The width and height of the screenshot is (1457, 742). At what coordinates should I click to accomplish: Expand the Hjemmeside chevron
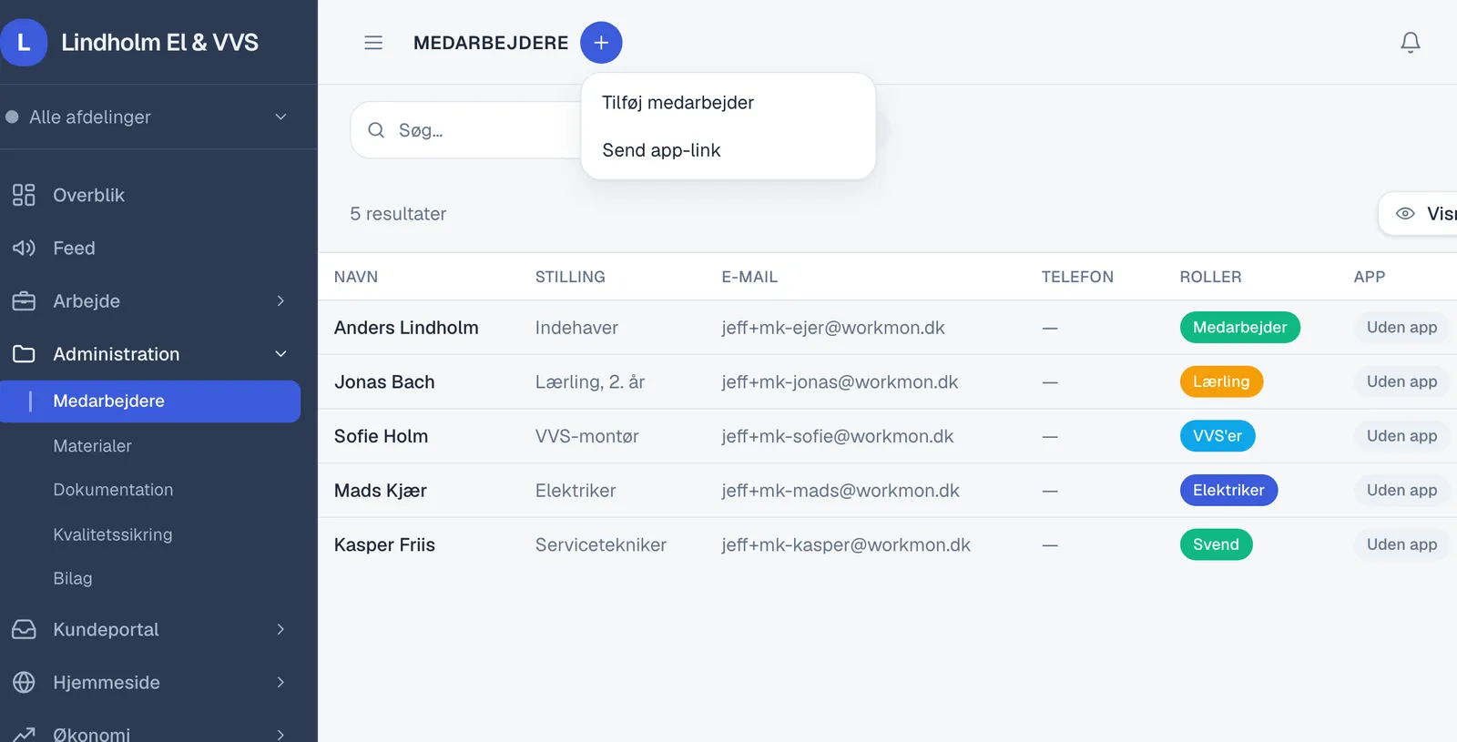(x=280, y=682)
